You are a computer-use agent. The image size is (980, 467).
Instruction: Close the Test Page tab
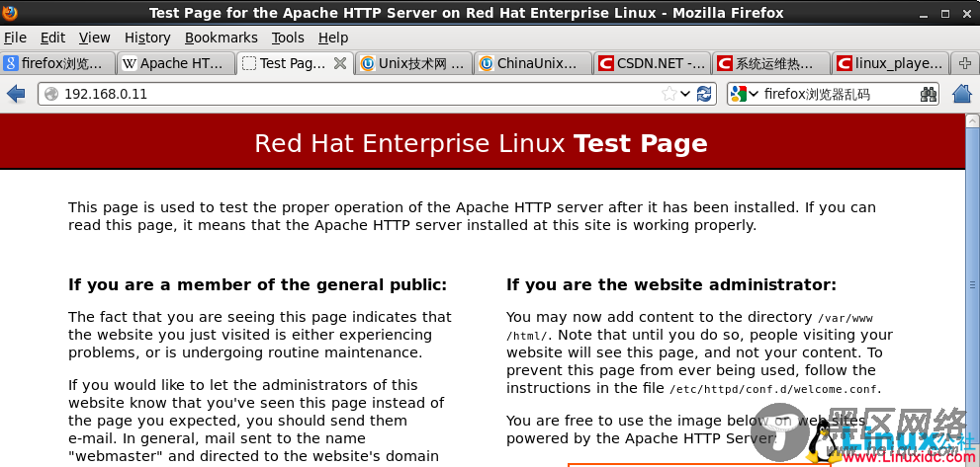[340, 63]
